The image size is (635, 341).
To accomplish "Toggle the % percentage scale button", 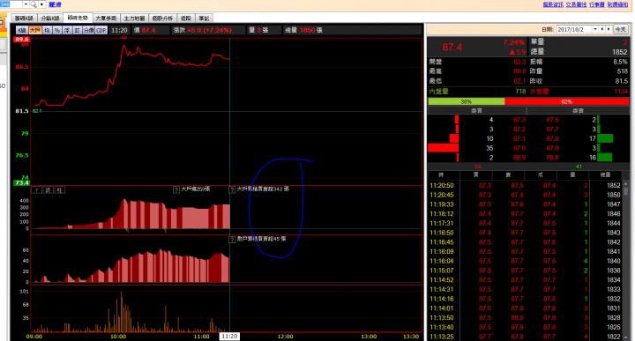I will (57, 30).
